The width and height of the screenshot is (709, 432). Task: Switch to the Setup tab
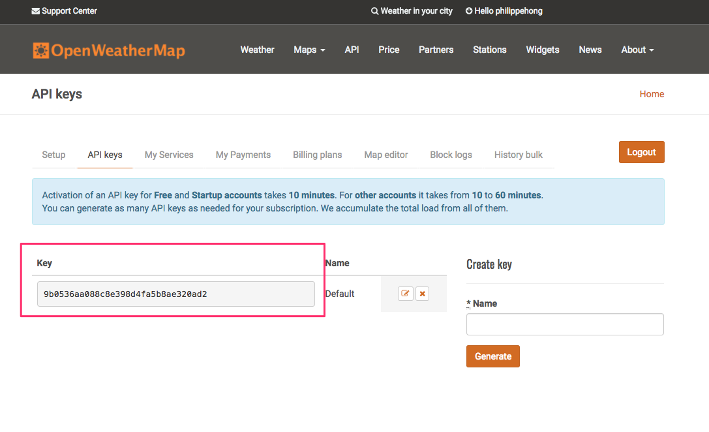pos(53,155)
